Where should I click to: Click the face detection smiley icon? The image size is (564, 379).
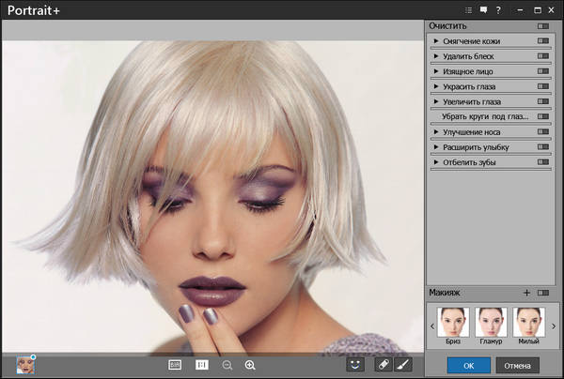click(355, 364)
